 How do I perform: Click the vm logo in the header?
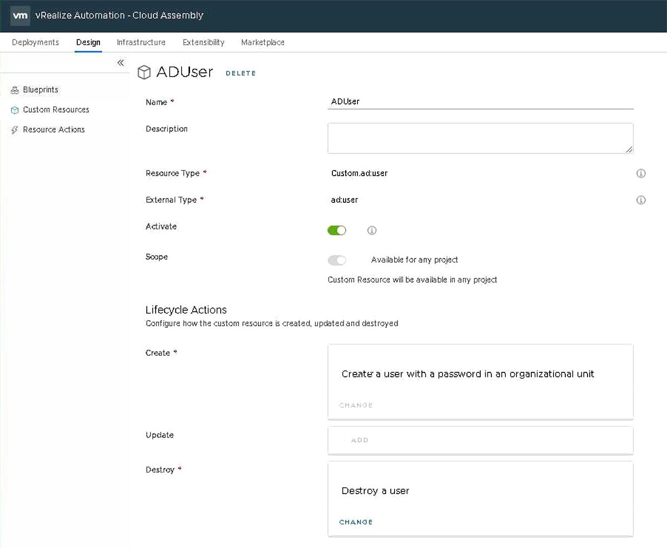[x=19, y=16]
